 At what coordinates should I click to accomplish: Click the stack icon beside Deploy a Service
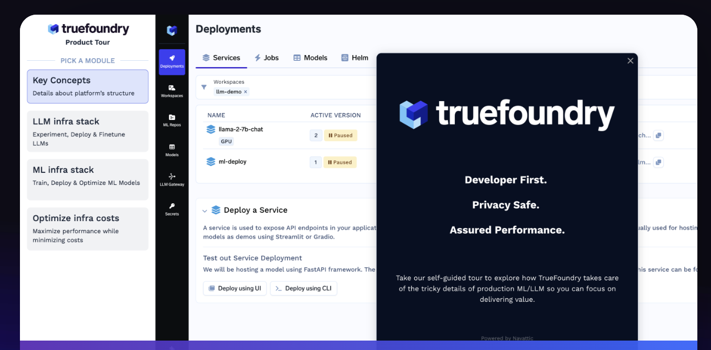coord(216,210)
